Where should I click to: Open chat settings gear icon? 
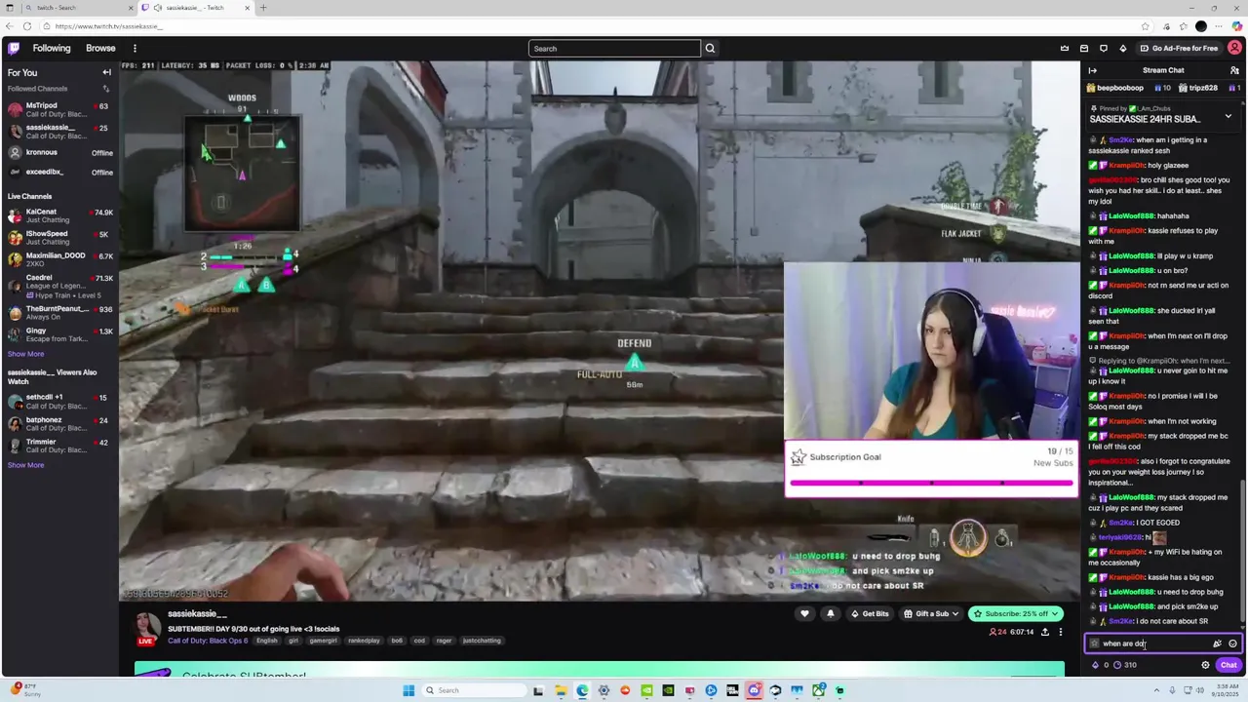1205,665
